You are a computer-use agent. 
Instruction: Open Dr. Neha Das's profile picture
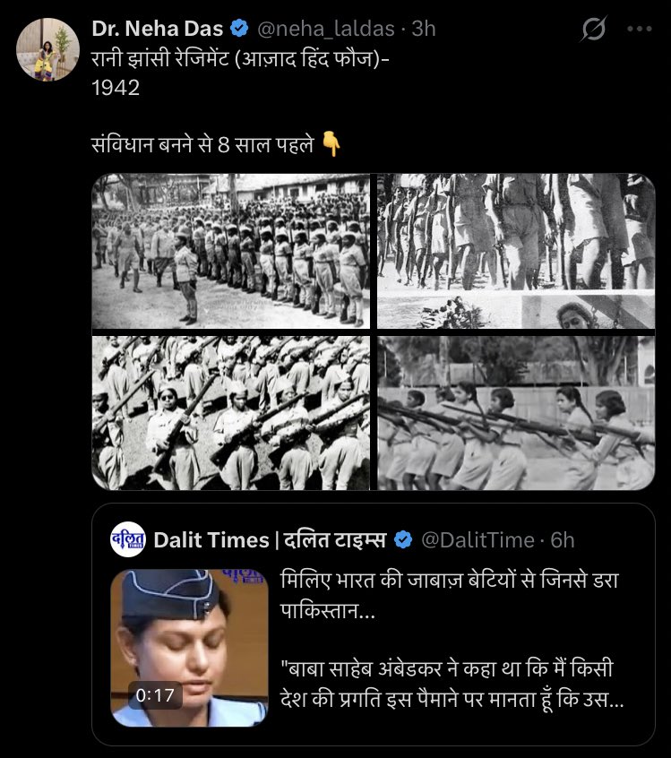47,48
